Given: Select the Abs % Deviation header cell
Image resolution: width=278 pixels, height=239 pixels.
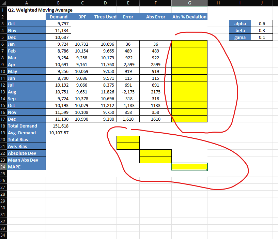Looking at the screenshot, I should click(x=189, y=17).
